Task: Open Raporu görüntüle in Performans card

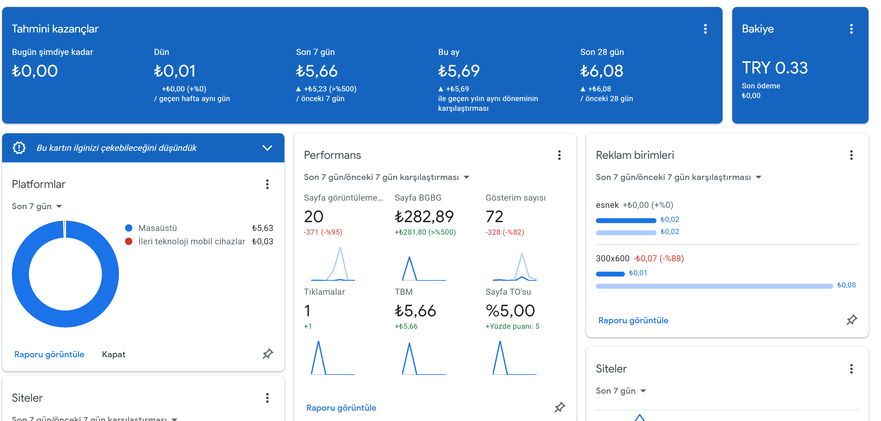Action: (341, 408)
